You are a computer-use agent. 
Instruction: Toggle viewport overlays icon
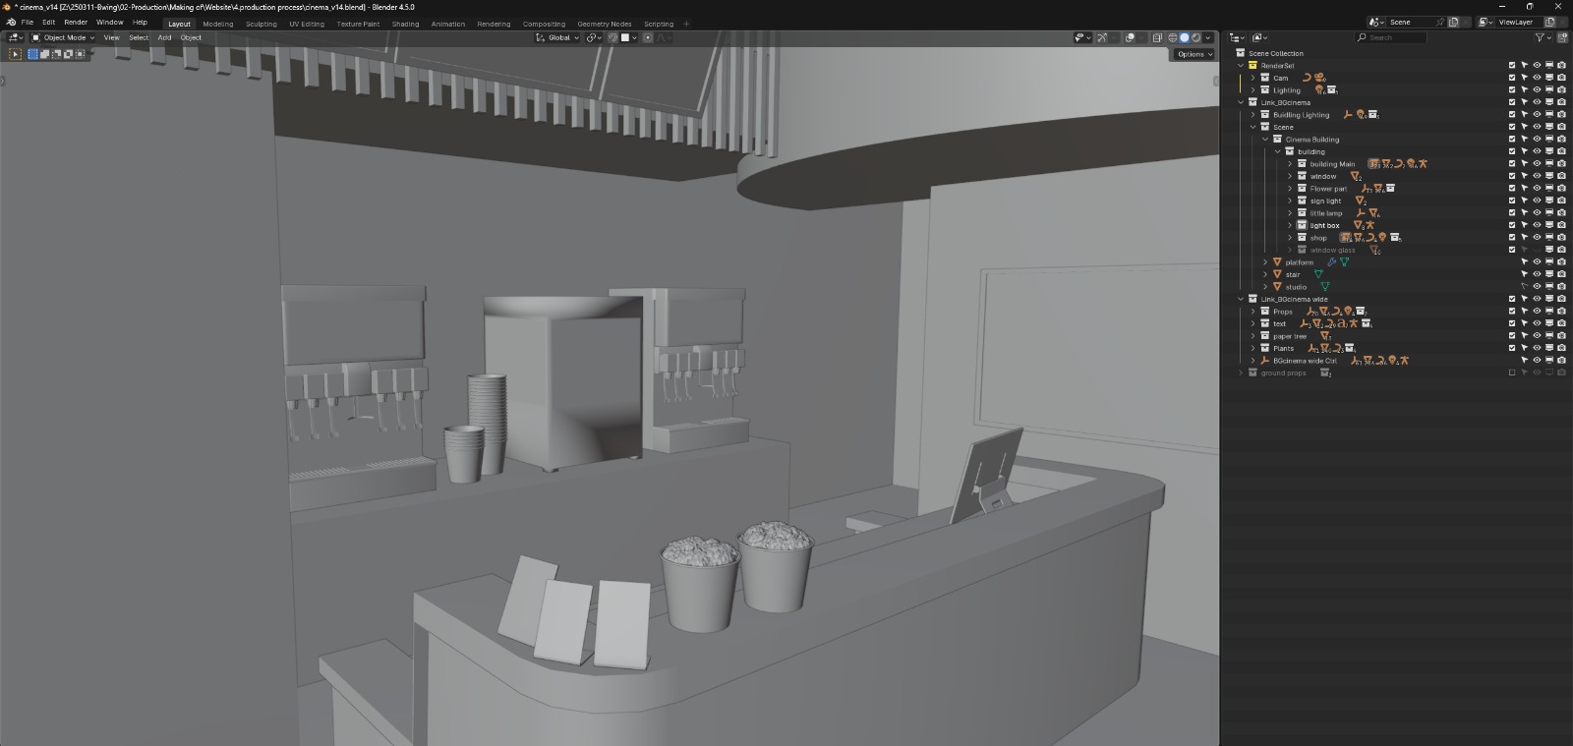click(x=1130, y=37)
